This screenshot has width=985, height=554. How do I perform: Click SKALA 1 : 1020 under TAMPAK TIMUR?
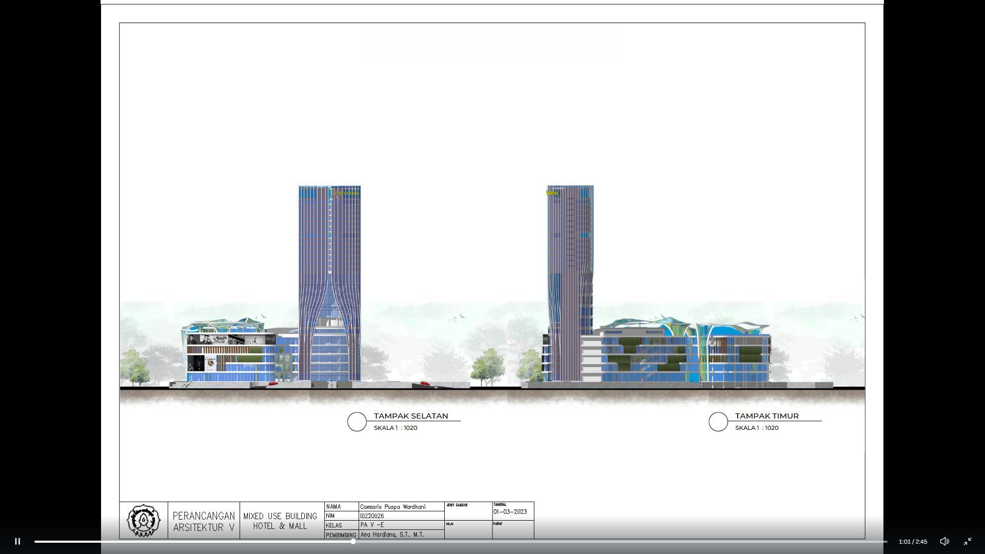[757, 428]
